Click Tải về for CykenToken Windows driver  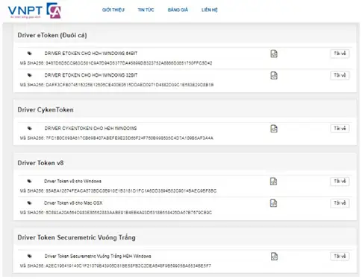tap(340, 129)
